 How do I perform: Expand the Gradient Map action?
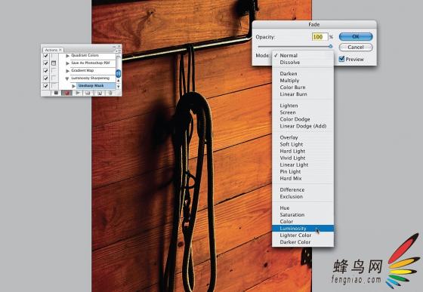coord(67,71)
